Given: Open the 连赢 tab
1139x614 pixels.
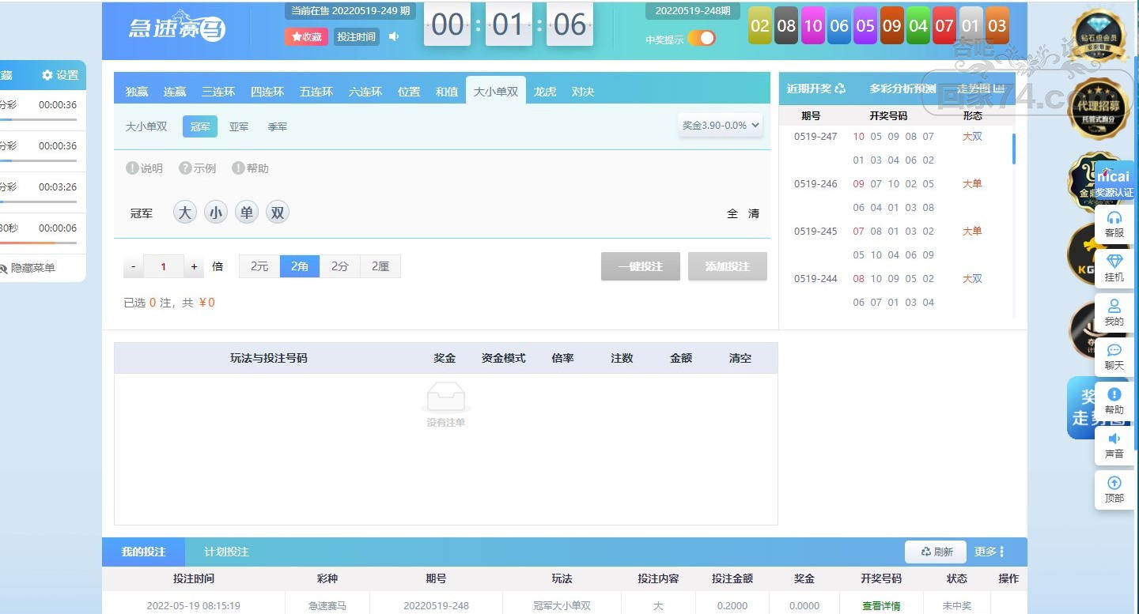Looking at the screenshot, I should coord(175,92).
